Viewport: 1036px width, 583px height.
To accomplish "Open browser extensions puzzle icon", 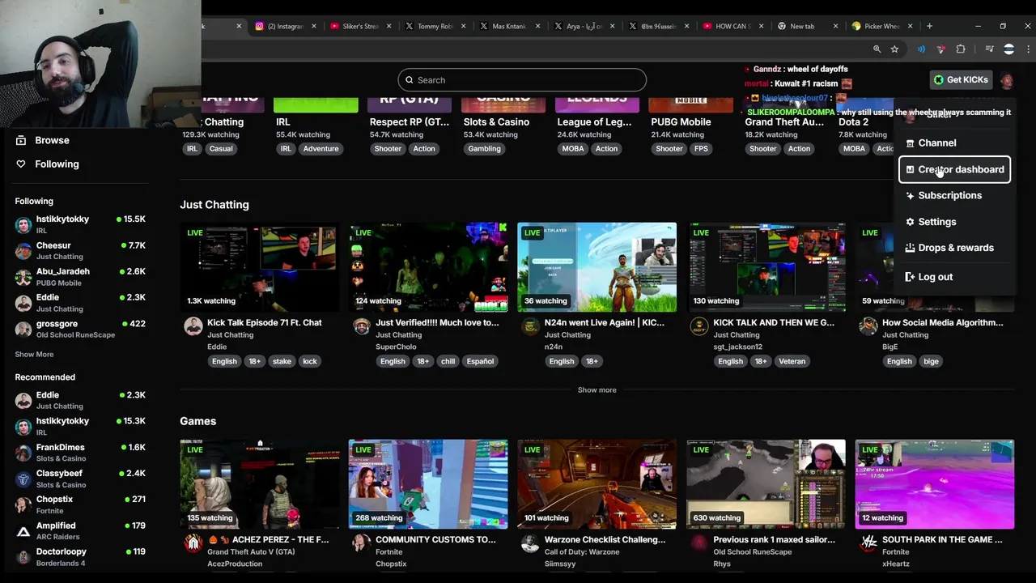I will tap(961, 49).
